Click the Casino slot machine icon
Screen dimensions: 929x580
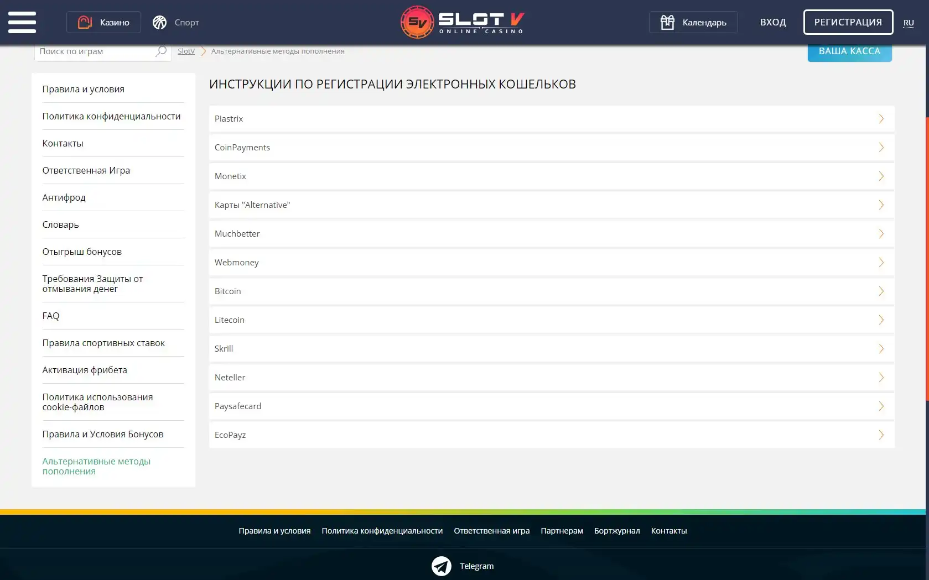[x=85, y=22]
